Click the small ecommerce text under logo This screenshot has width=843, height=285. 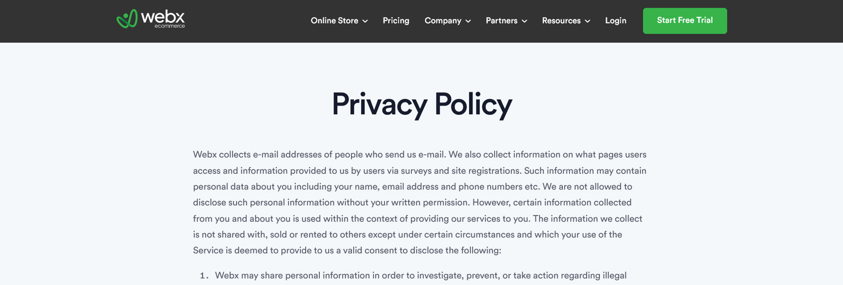169,26
